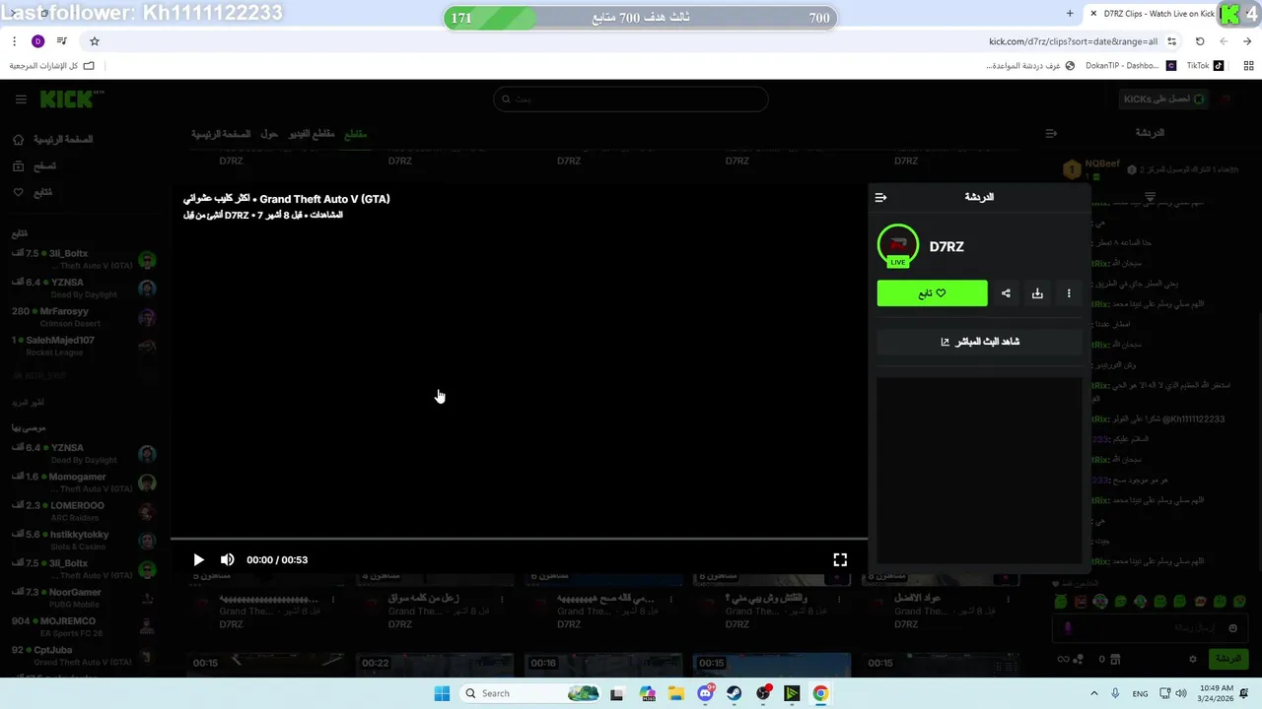
Task: Enter fullscreen on the clip player
Action: pos(840,559)
